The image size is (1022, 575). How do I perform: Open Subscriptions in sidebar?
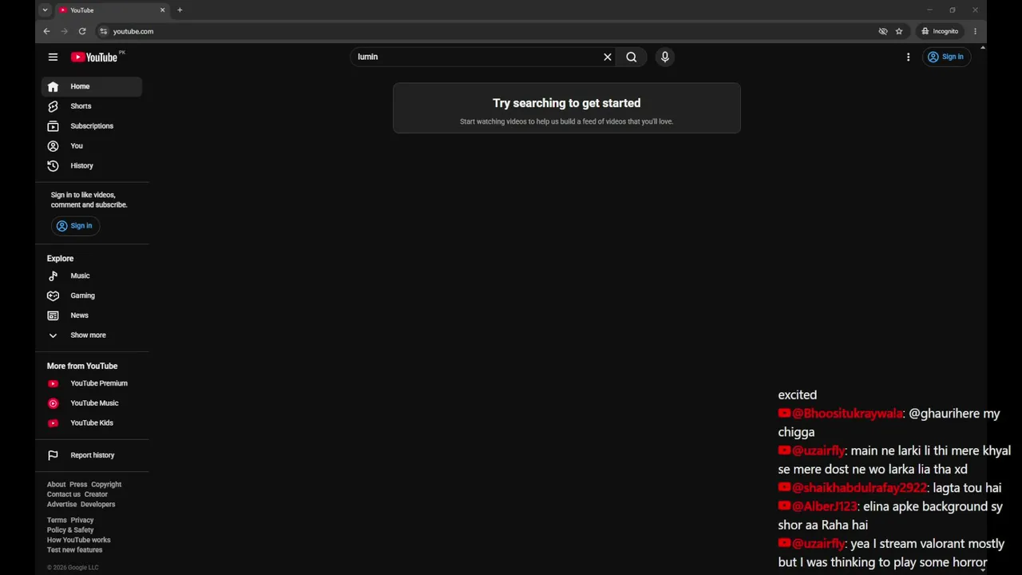[92, 126]
